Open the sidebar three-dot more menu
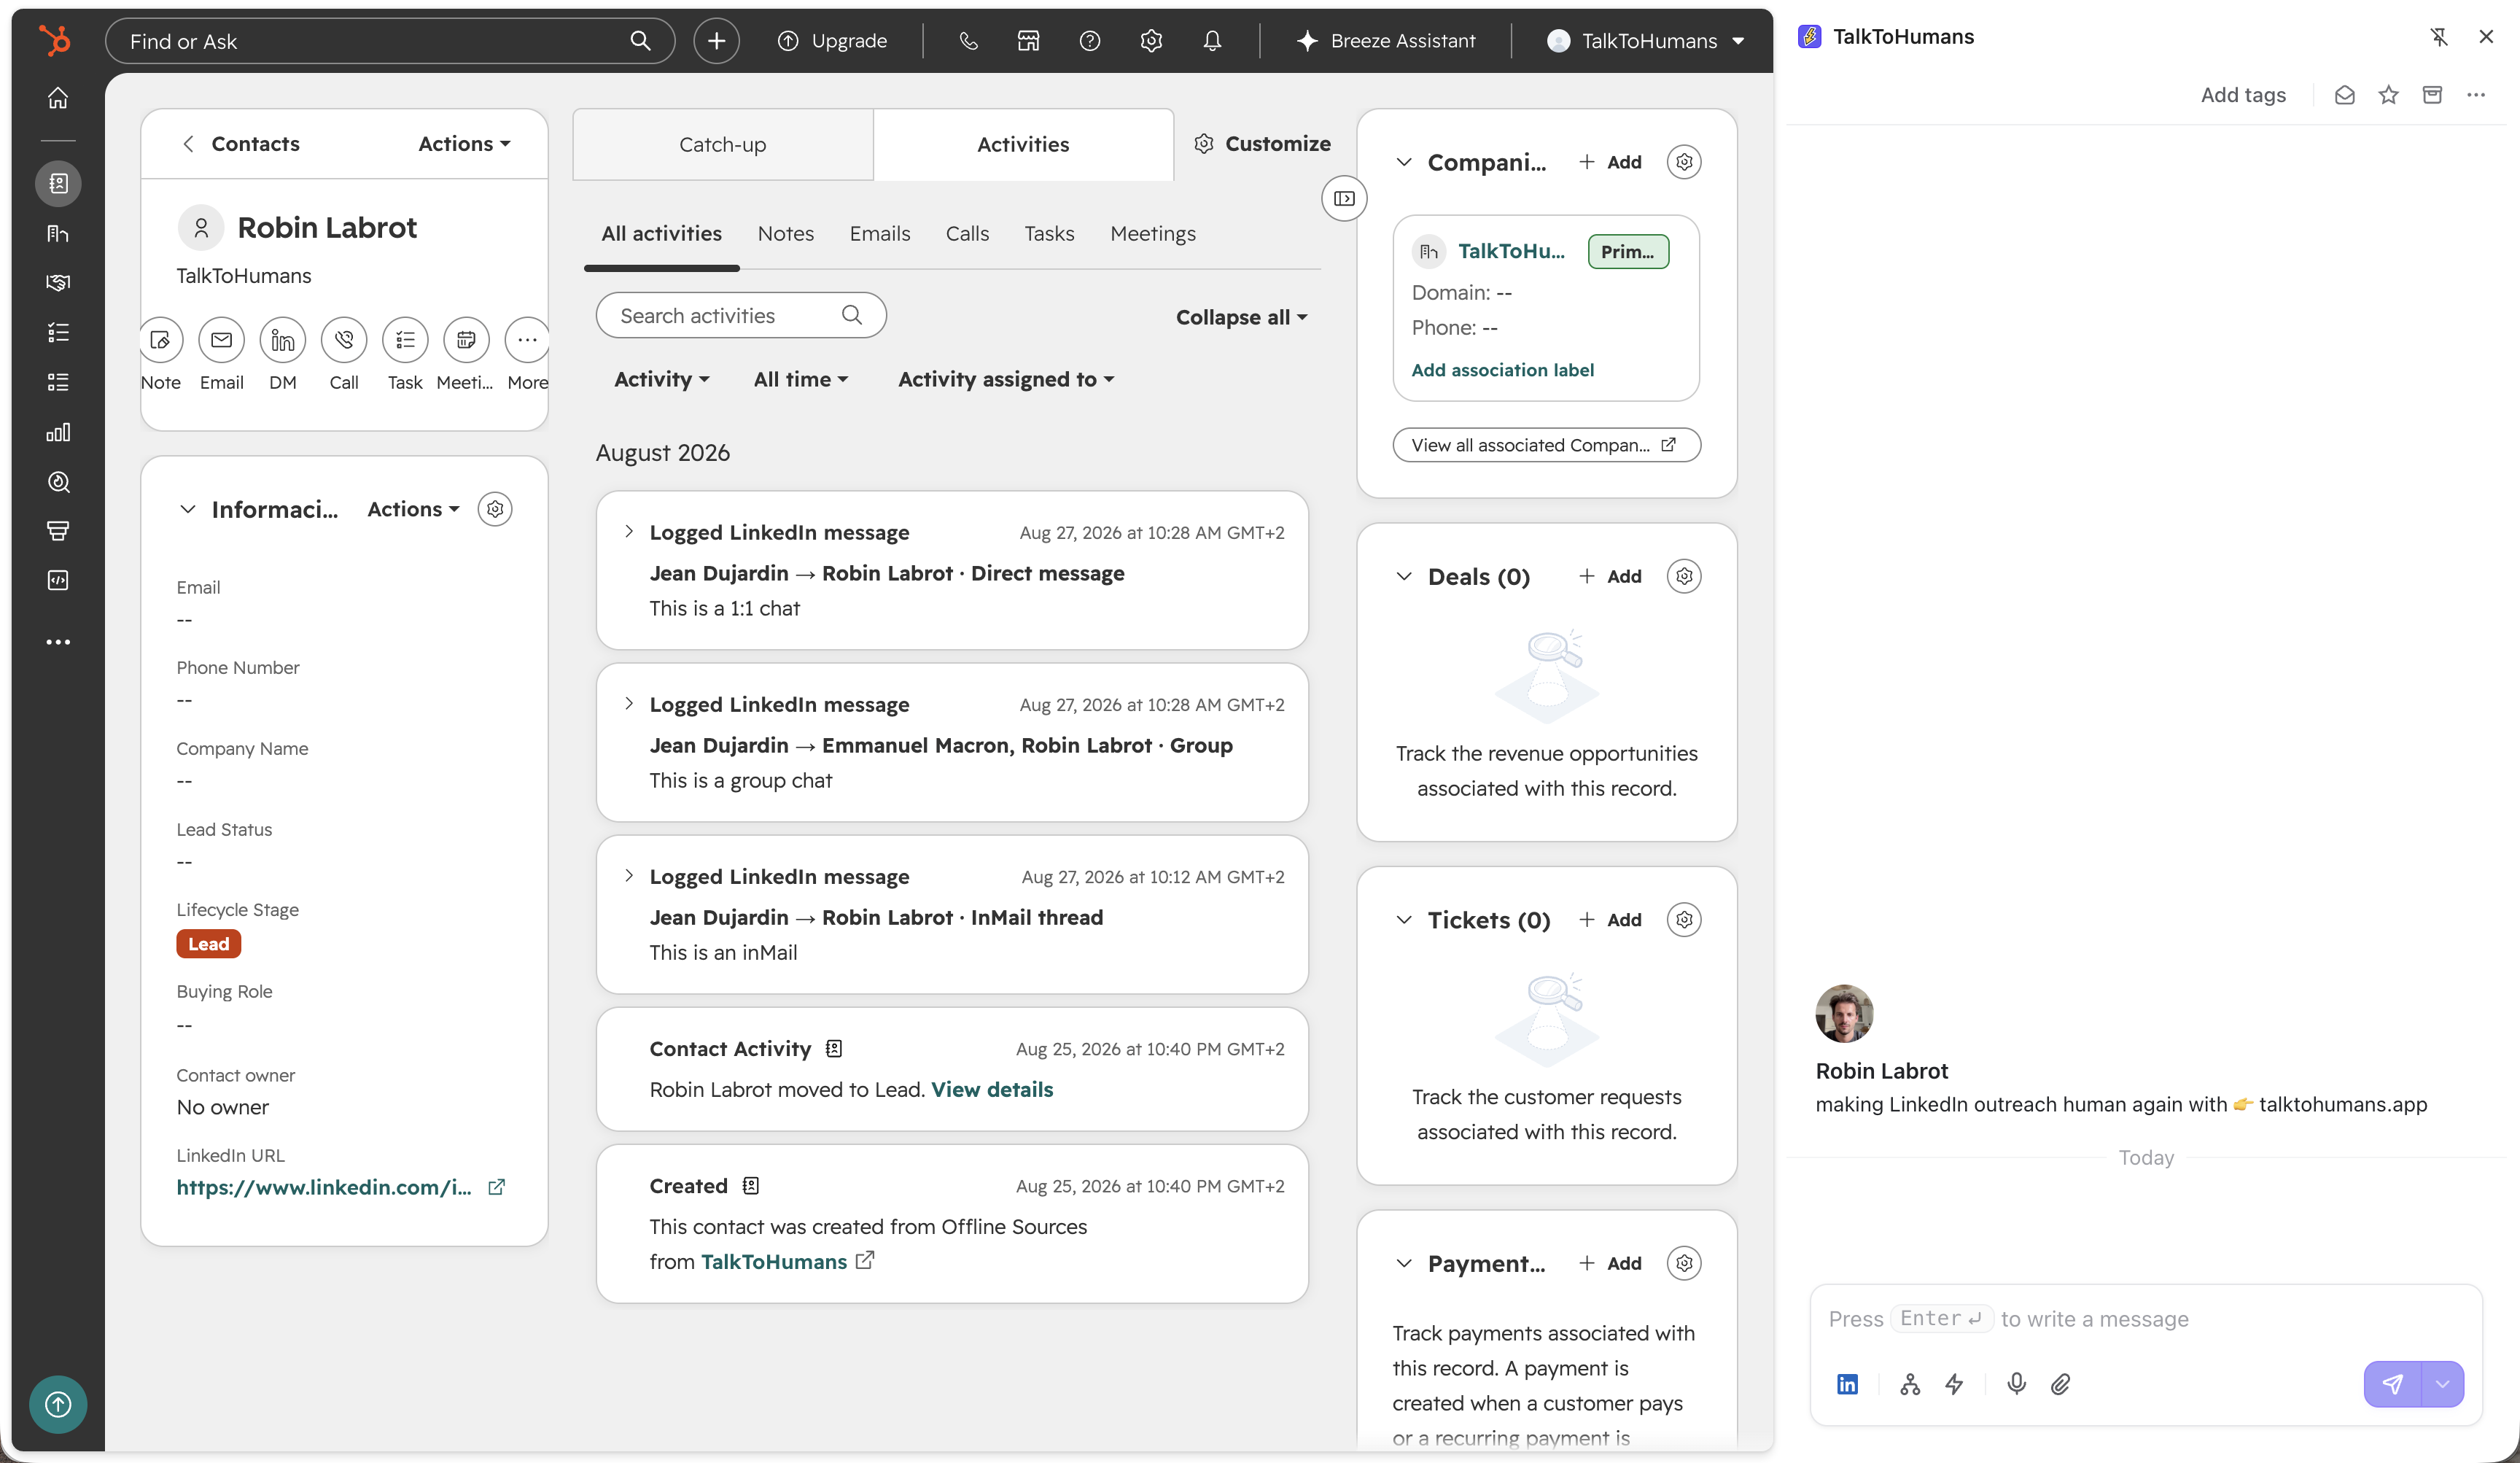The height and width of the screenshot is (1463, 2520). (58, 642)
